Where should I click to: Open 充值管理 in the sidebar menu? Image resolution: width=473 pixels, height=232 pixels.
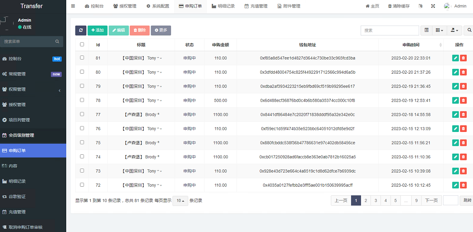tap(17, 212)
